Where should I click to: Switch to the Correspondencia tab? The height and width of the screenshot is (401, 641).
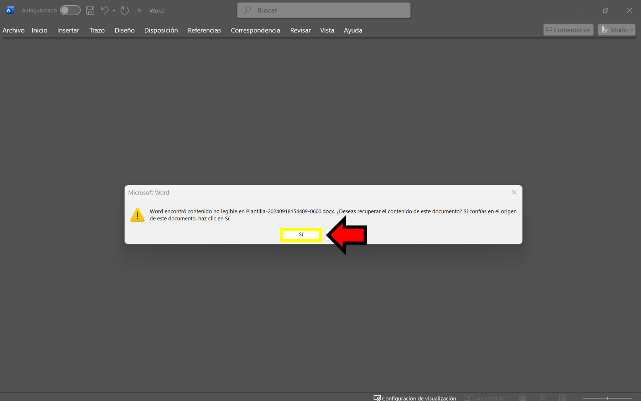pyautogui.click(x=255, y=30)
